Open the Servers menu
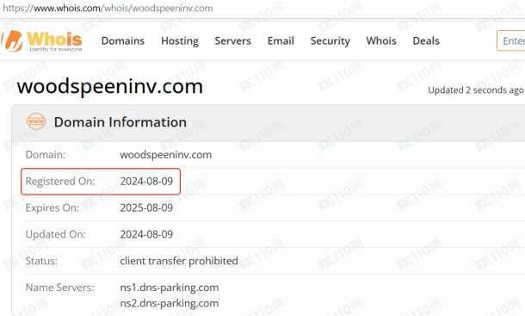Screen dimensions: 525x316 (x=232, y=40)
